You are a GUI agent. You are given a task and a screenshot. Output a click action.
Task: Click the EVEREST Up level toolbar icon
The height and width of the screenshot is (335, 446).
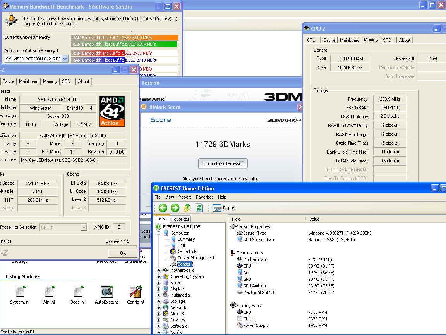coord(187,208)
